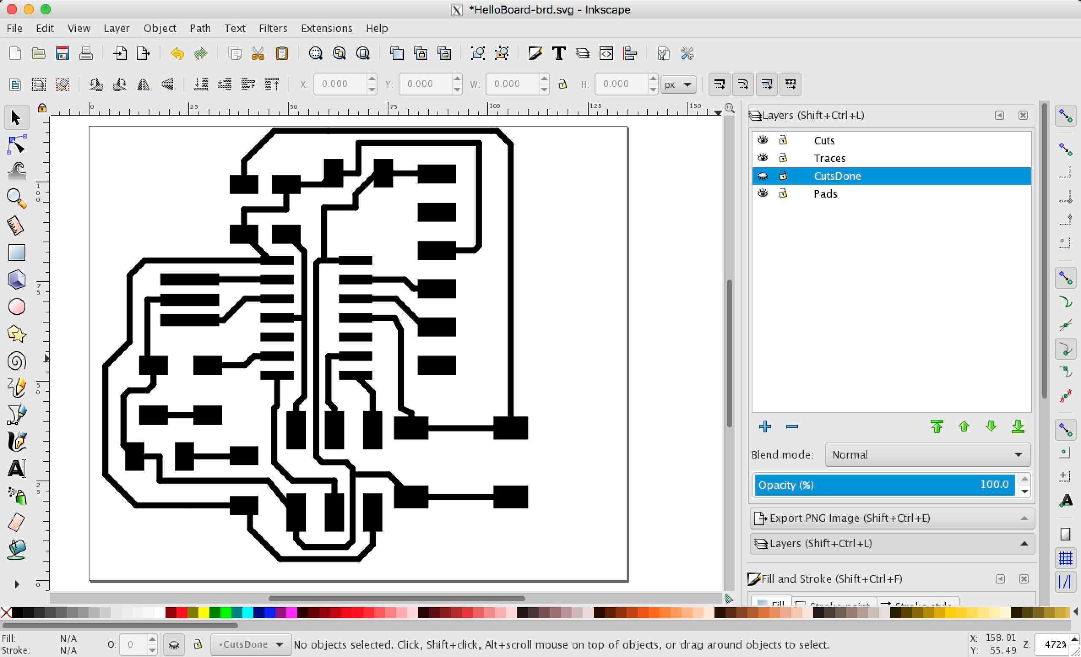
Task: Open the Filters menu
Action: (273, 29)
